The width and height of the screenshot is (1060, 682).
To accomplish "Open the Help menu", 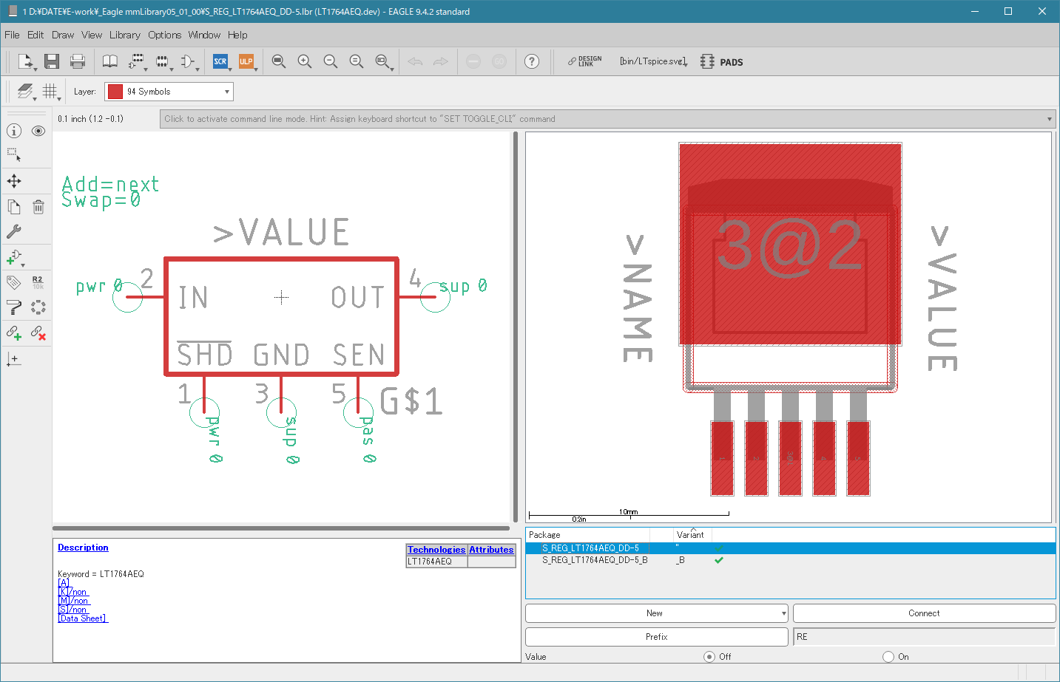I will click(x=237, y=35).
